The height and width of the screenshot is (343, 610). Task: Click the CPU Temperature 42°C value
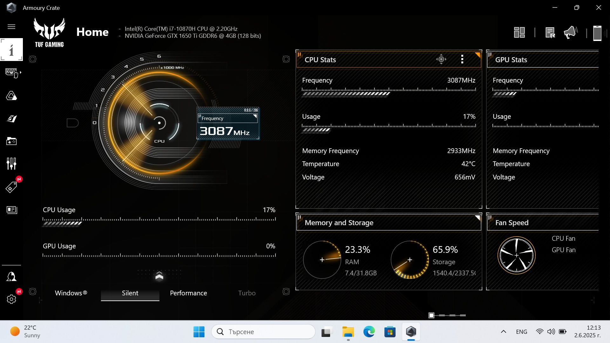coord(468,164)
